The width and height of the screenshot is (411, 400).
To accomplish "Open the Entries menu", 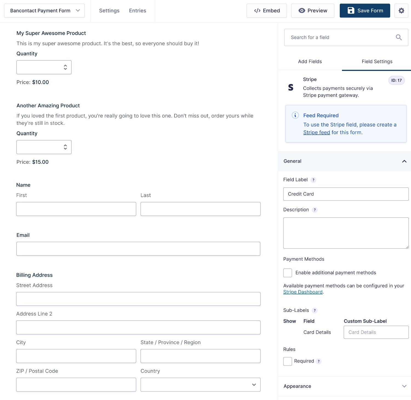I will pyautogui.click(x=138, y=11).
